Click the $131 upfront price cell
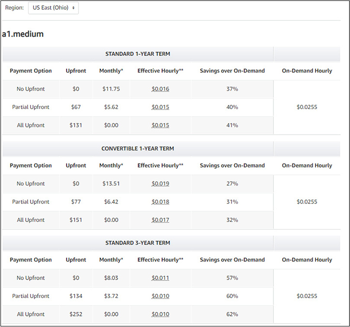350x327 pixels. pos(76,125)
